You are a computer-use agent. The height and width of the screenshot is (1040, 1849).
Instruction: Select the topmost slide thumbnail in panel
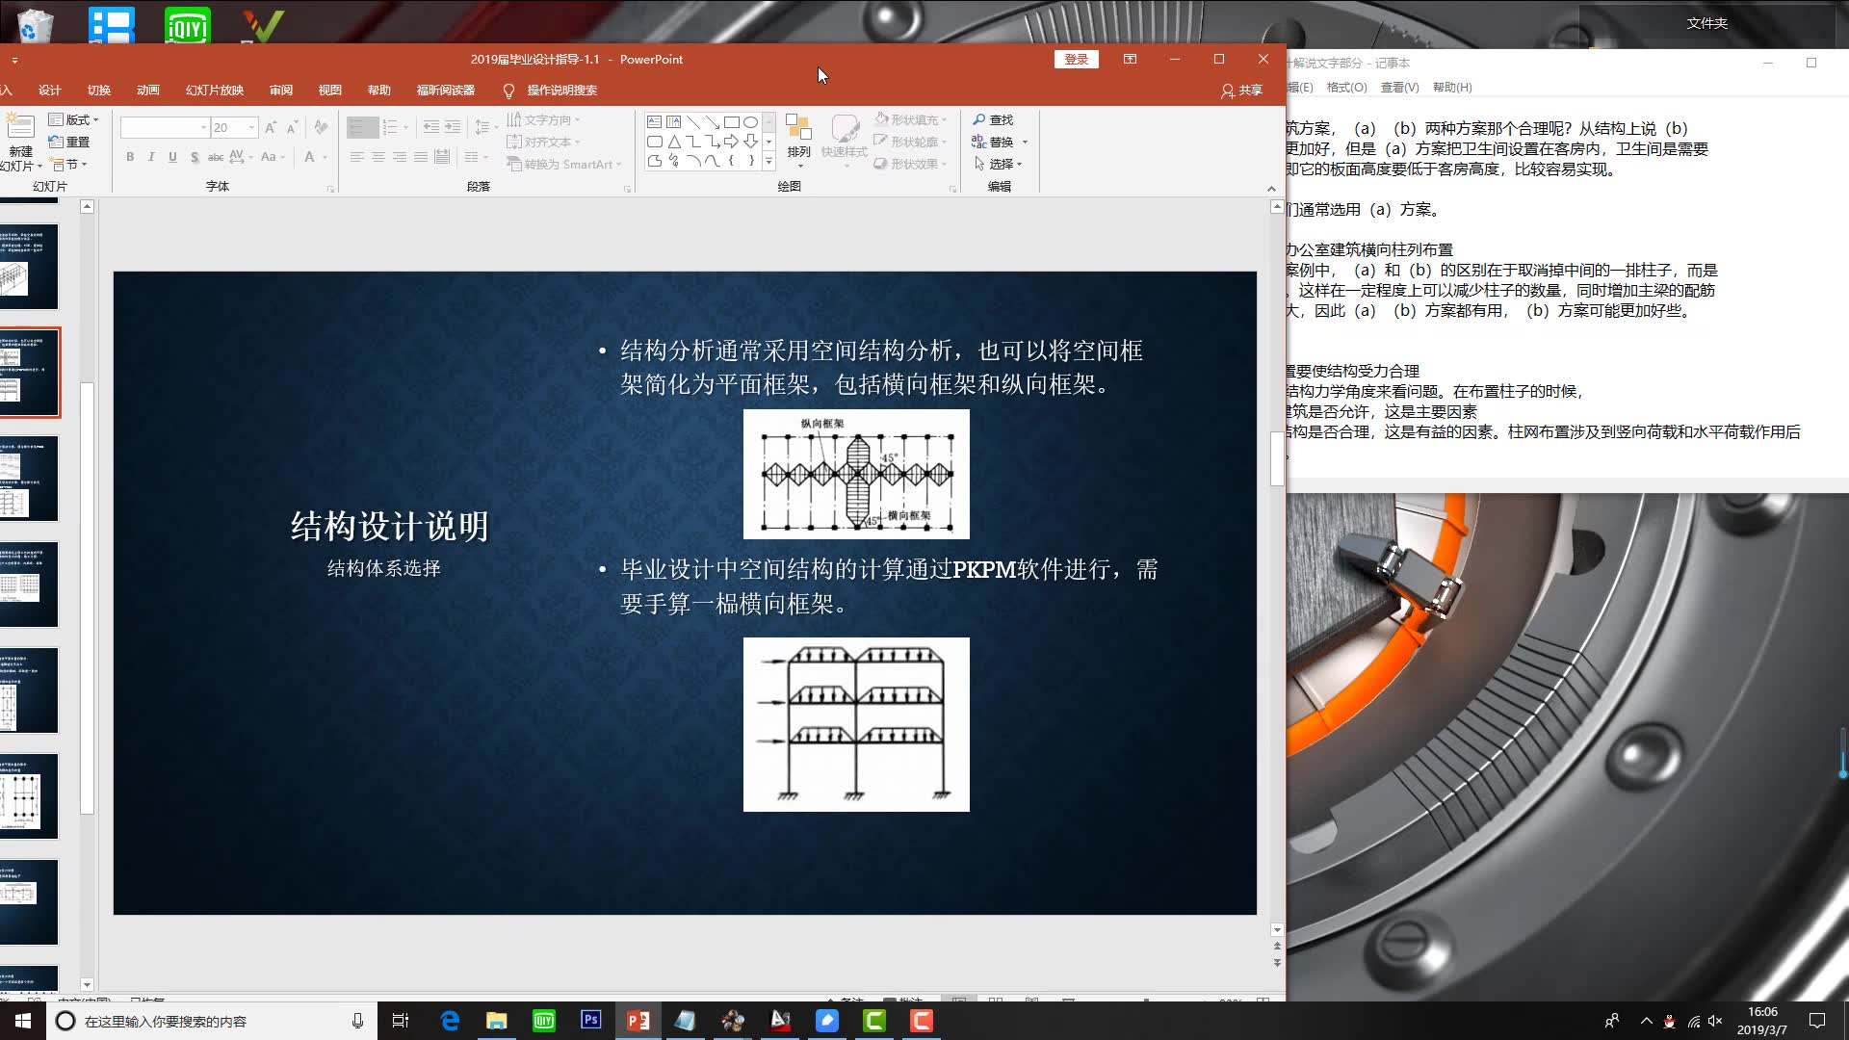coord(29,267)
